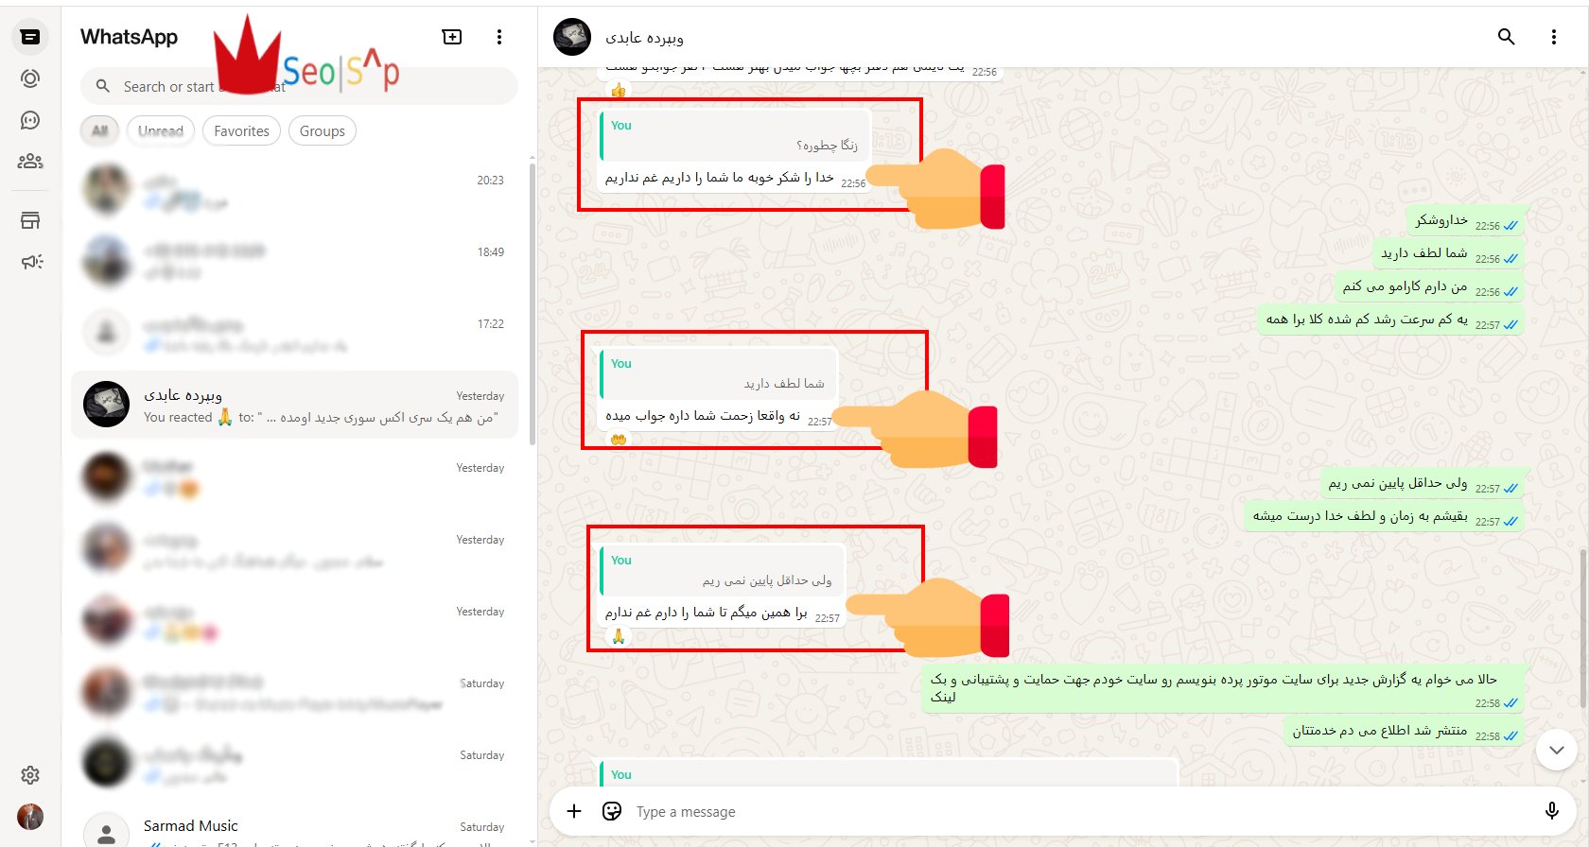Click quoted reply شما لطف دارید
This screenshot has width=1589, height=847.
click(x=719, y=374)
